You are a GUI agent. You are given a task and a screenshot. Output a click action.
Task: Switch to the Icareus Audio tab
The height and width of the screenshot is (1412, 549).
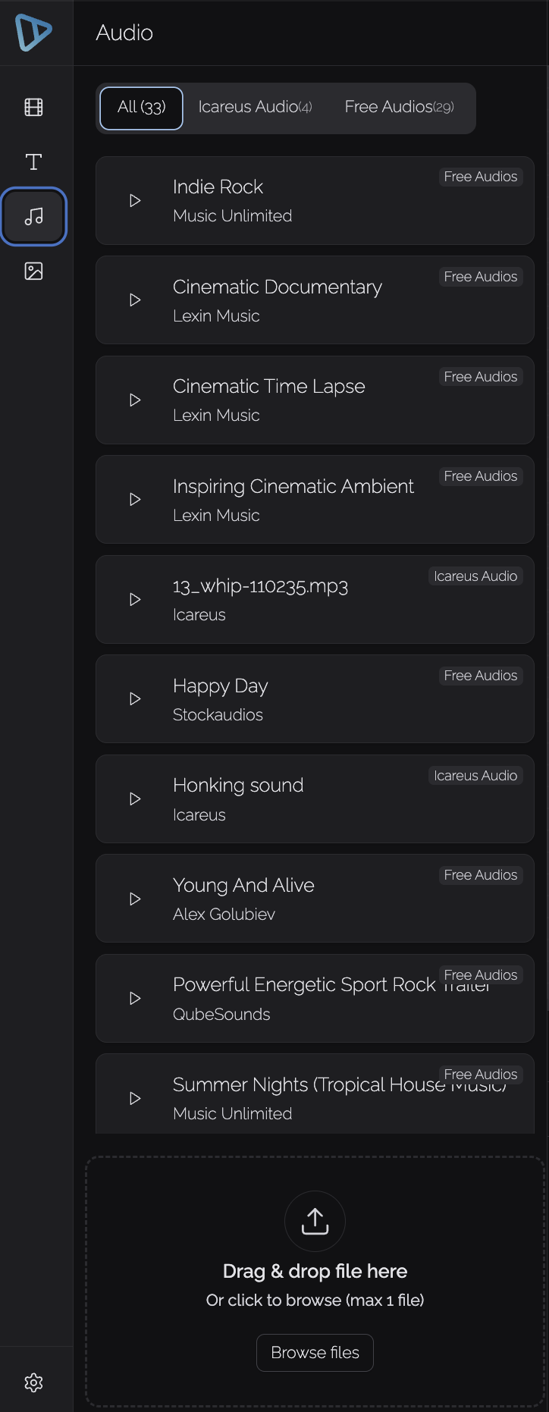click(x=255, y=108)
